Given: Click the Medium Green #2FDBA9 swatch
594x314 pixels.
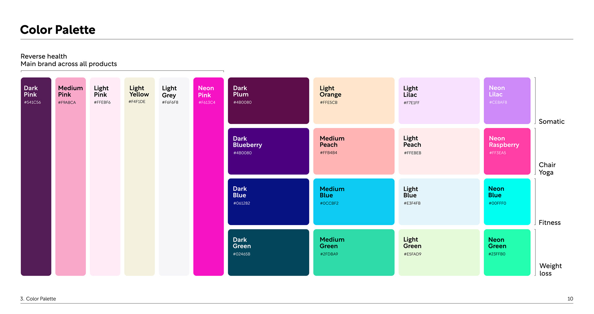Looking at the screenshot, I should (354, 252).
